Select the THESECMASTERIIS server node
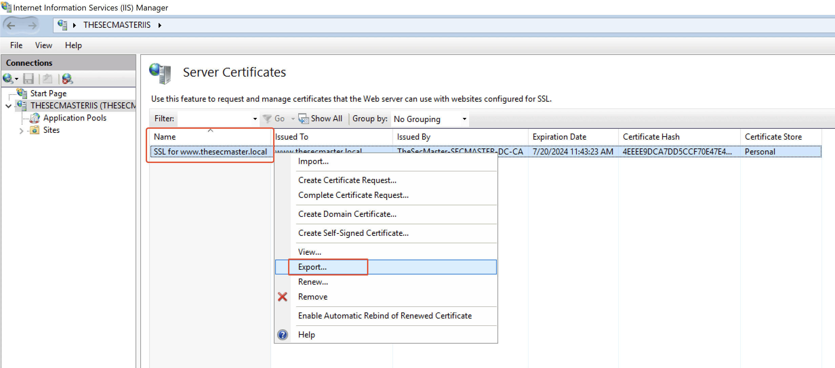 coord(83,105)
